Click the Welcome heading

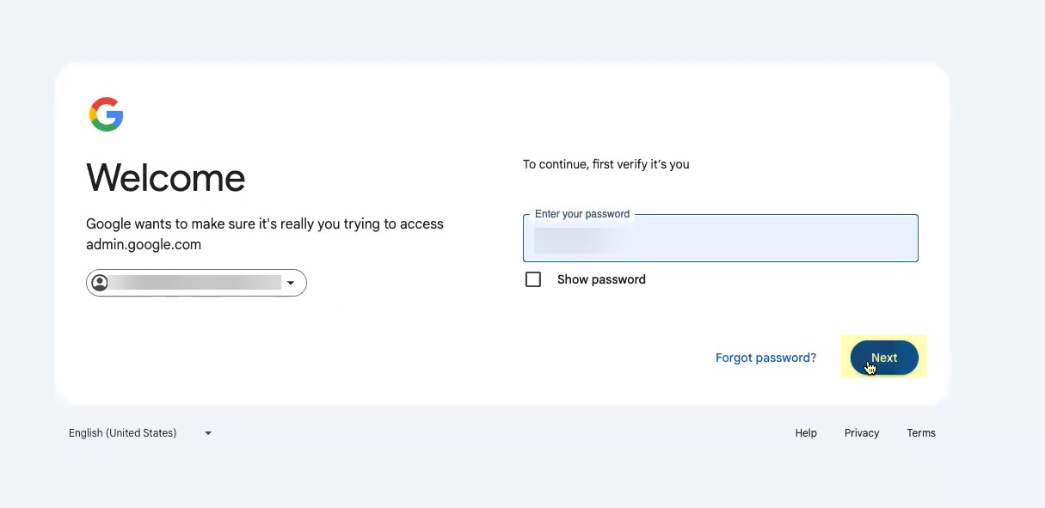tap(166, 178)
